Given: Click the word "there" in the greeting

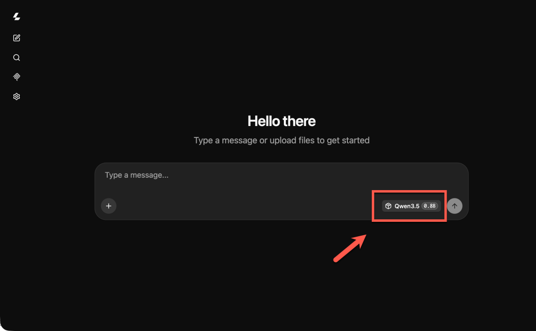Looking at the screenshot, I should pyautogui.click(x=299, y=121).
